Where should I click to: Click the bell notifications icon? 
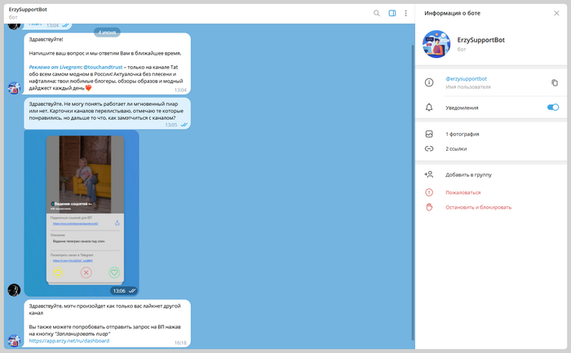tap(429, 108)
